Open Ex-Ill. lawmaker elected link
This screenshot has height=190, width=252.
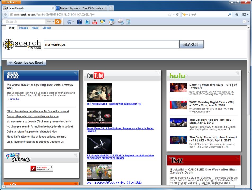35,142
